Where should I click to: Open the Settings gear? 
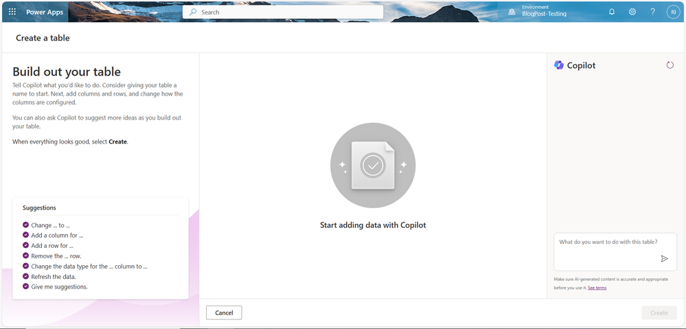pos(632,12)
